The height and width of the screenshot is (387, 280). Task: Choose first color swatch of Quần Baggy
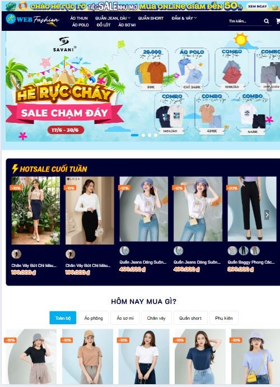(x=232, y=251)
